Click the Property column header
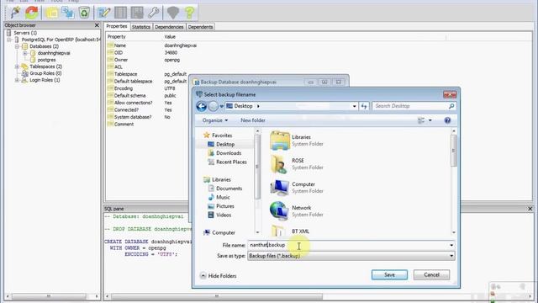Image resolution: width=538 pixels, height=303 pixels. point(116,37)
